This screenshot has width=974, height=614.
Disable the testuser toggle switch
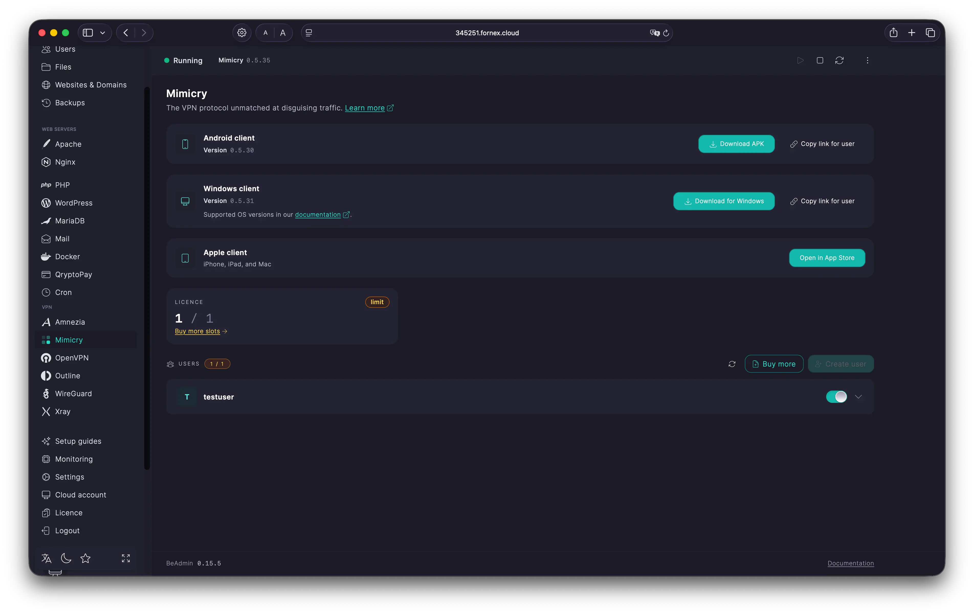tap(836, 397)
